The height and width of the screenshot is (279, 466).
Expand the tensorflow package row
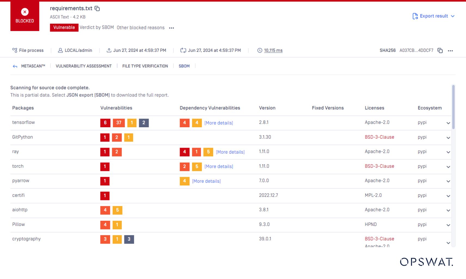point(448,123)
